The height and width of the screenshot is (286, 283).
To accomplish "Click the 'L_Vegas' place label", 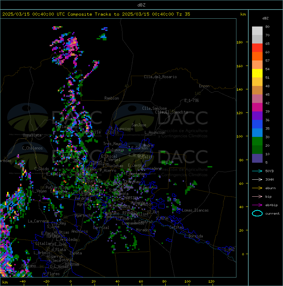I will pos(39,191).
